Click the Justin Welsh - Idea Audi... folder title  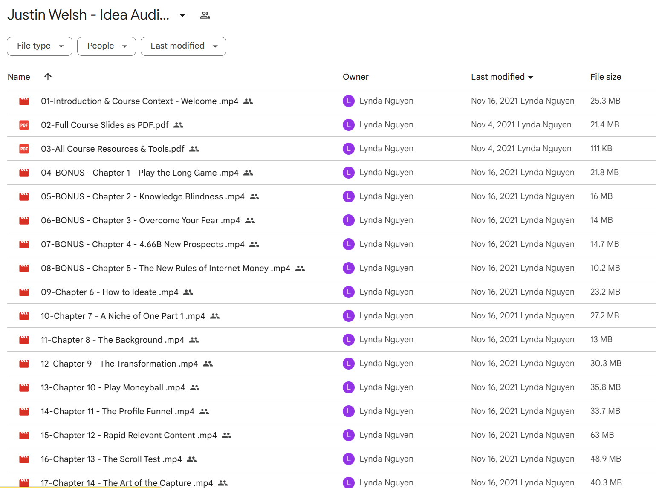point(88,15)
